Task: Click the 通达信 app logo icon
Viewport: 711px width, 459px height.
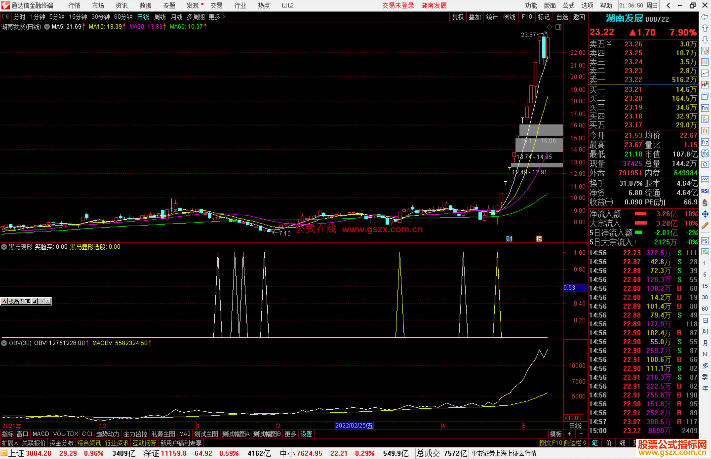Action: coord(6,5)
